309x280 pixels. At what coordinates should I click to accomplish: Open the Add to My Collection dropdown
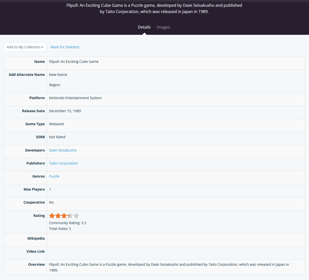click(x=25, y=47)
